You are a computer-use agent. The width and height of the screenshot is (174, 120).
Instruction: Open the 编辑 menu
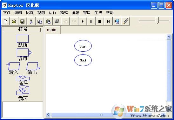click(18, 12)
